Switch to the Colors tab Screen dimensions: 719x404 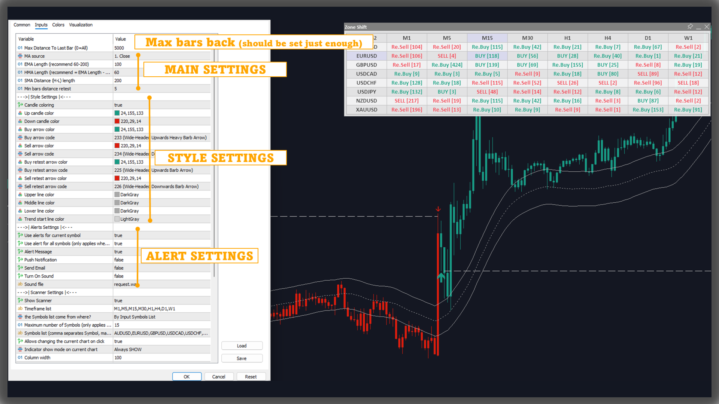(58, 25)
